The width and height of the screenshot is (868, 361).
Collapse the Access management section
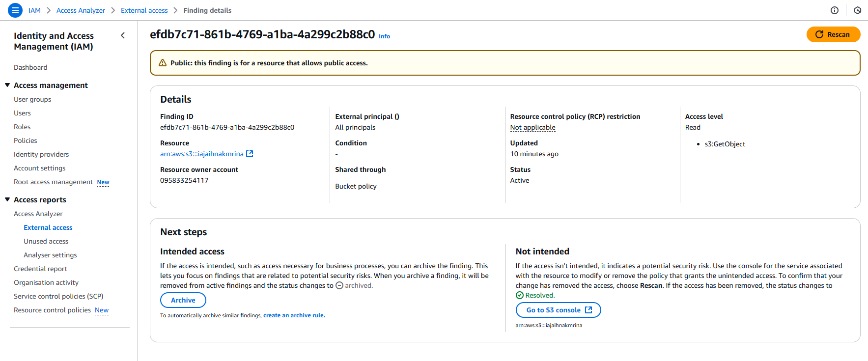coord(7,85)
